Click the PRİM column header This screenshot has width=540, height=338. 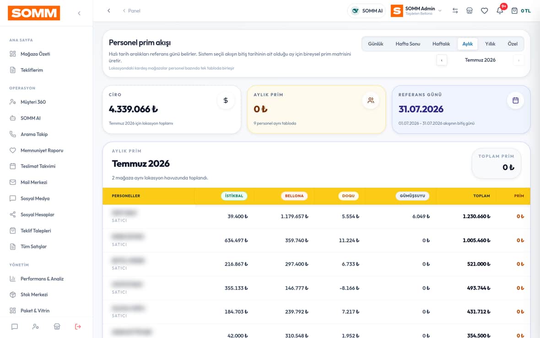click(x=519, y=196)
